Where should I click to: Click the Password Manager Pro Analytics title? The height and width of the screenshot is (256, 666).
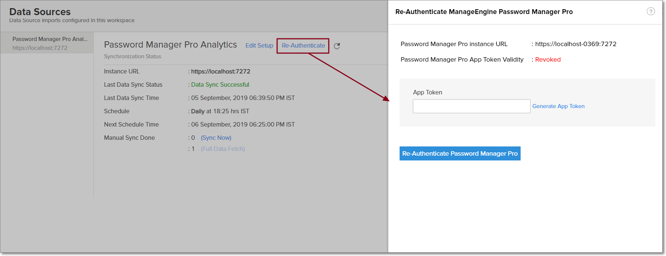[x=170, y=45]
